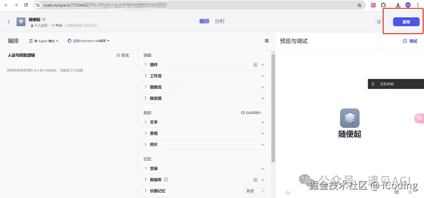Open the 豆包 Function call模型 dropdown

[x=88, y=41]
